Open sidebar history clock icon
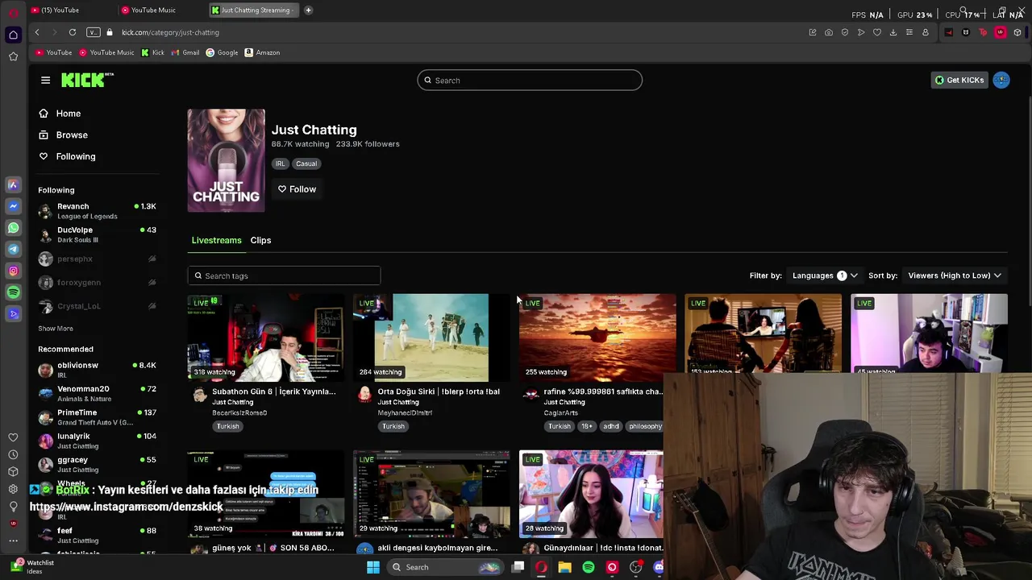 (13, 454)
